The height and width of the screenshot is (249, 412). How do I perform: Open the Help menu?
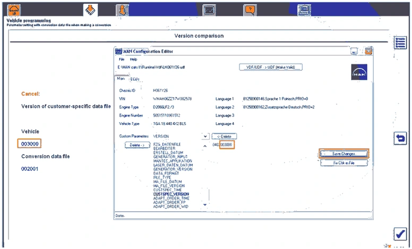[x=133, y=59]
